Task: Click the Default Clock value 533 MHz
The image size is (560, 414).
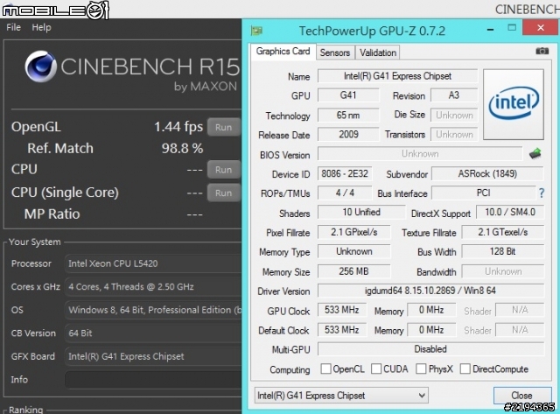Action: point(342,330)
